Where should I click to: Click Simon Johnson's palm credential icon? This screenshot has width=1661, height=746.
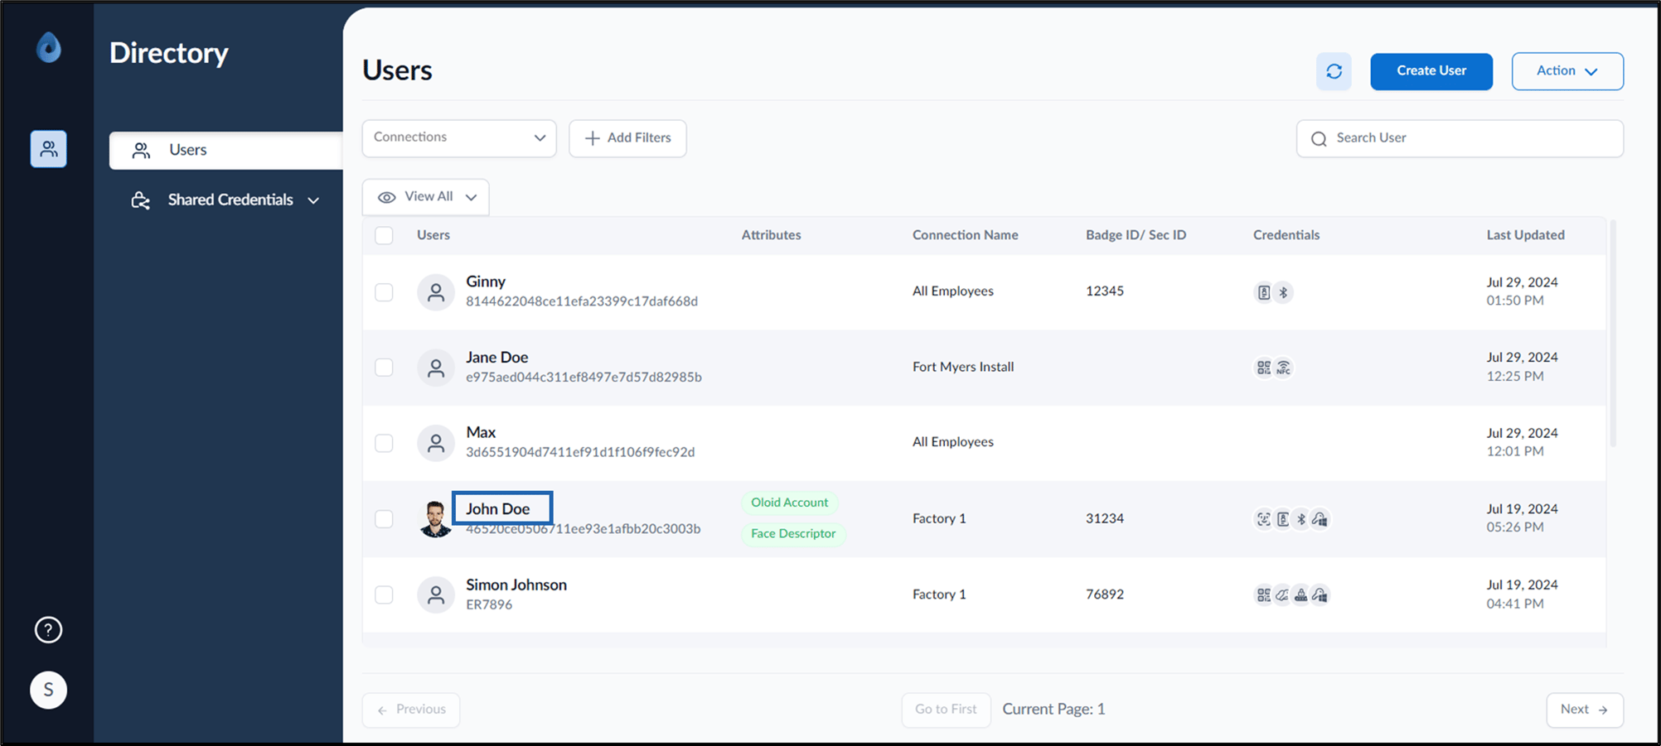[1282, 594]
